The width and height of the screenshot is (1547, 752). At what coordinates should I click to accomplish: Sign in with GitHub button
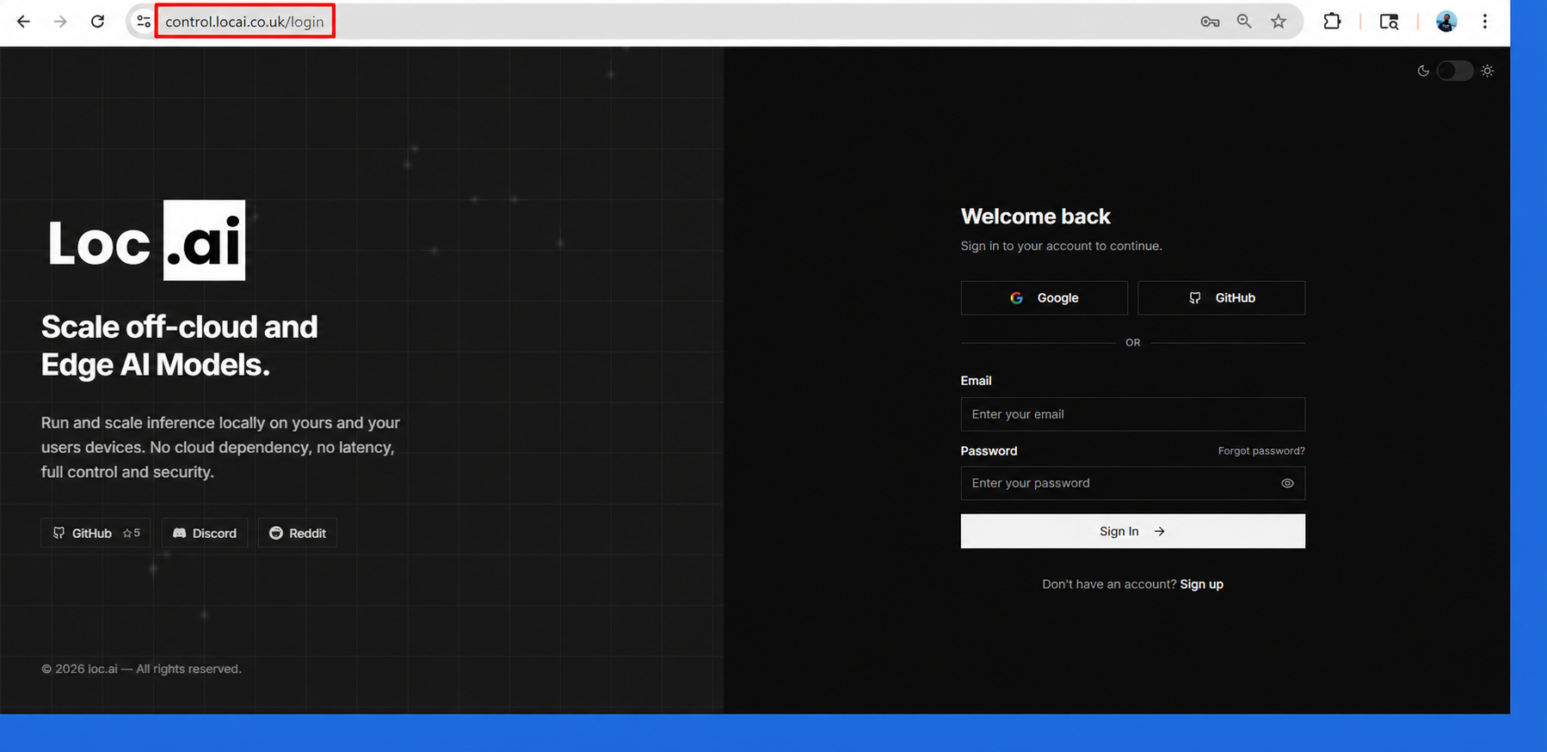click(1221, 297)
